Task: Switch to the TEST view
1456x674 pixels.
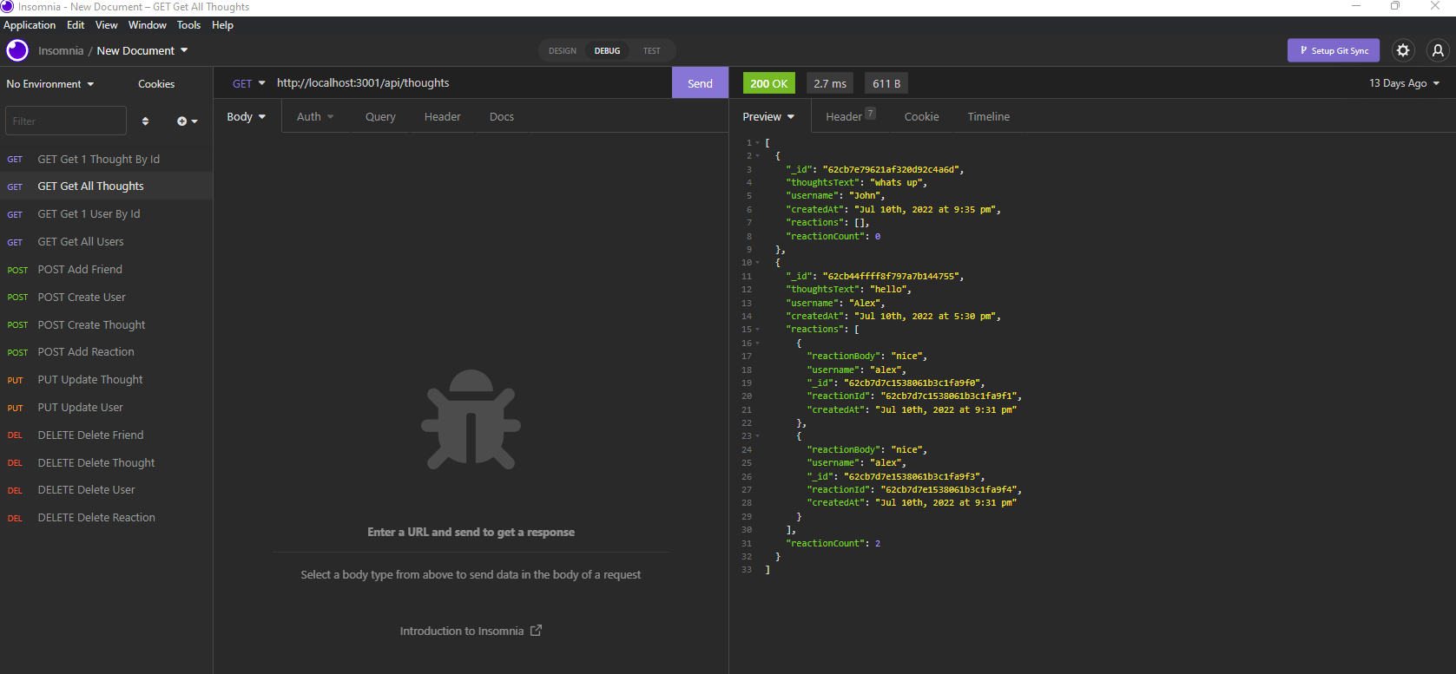Action: coord(651,51)
